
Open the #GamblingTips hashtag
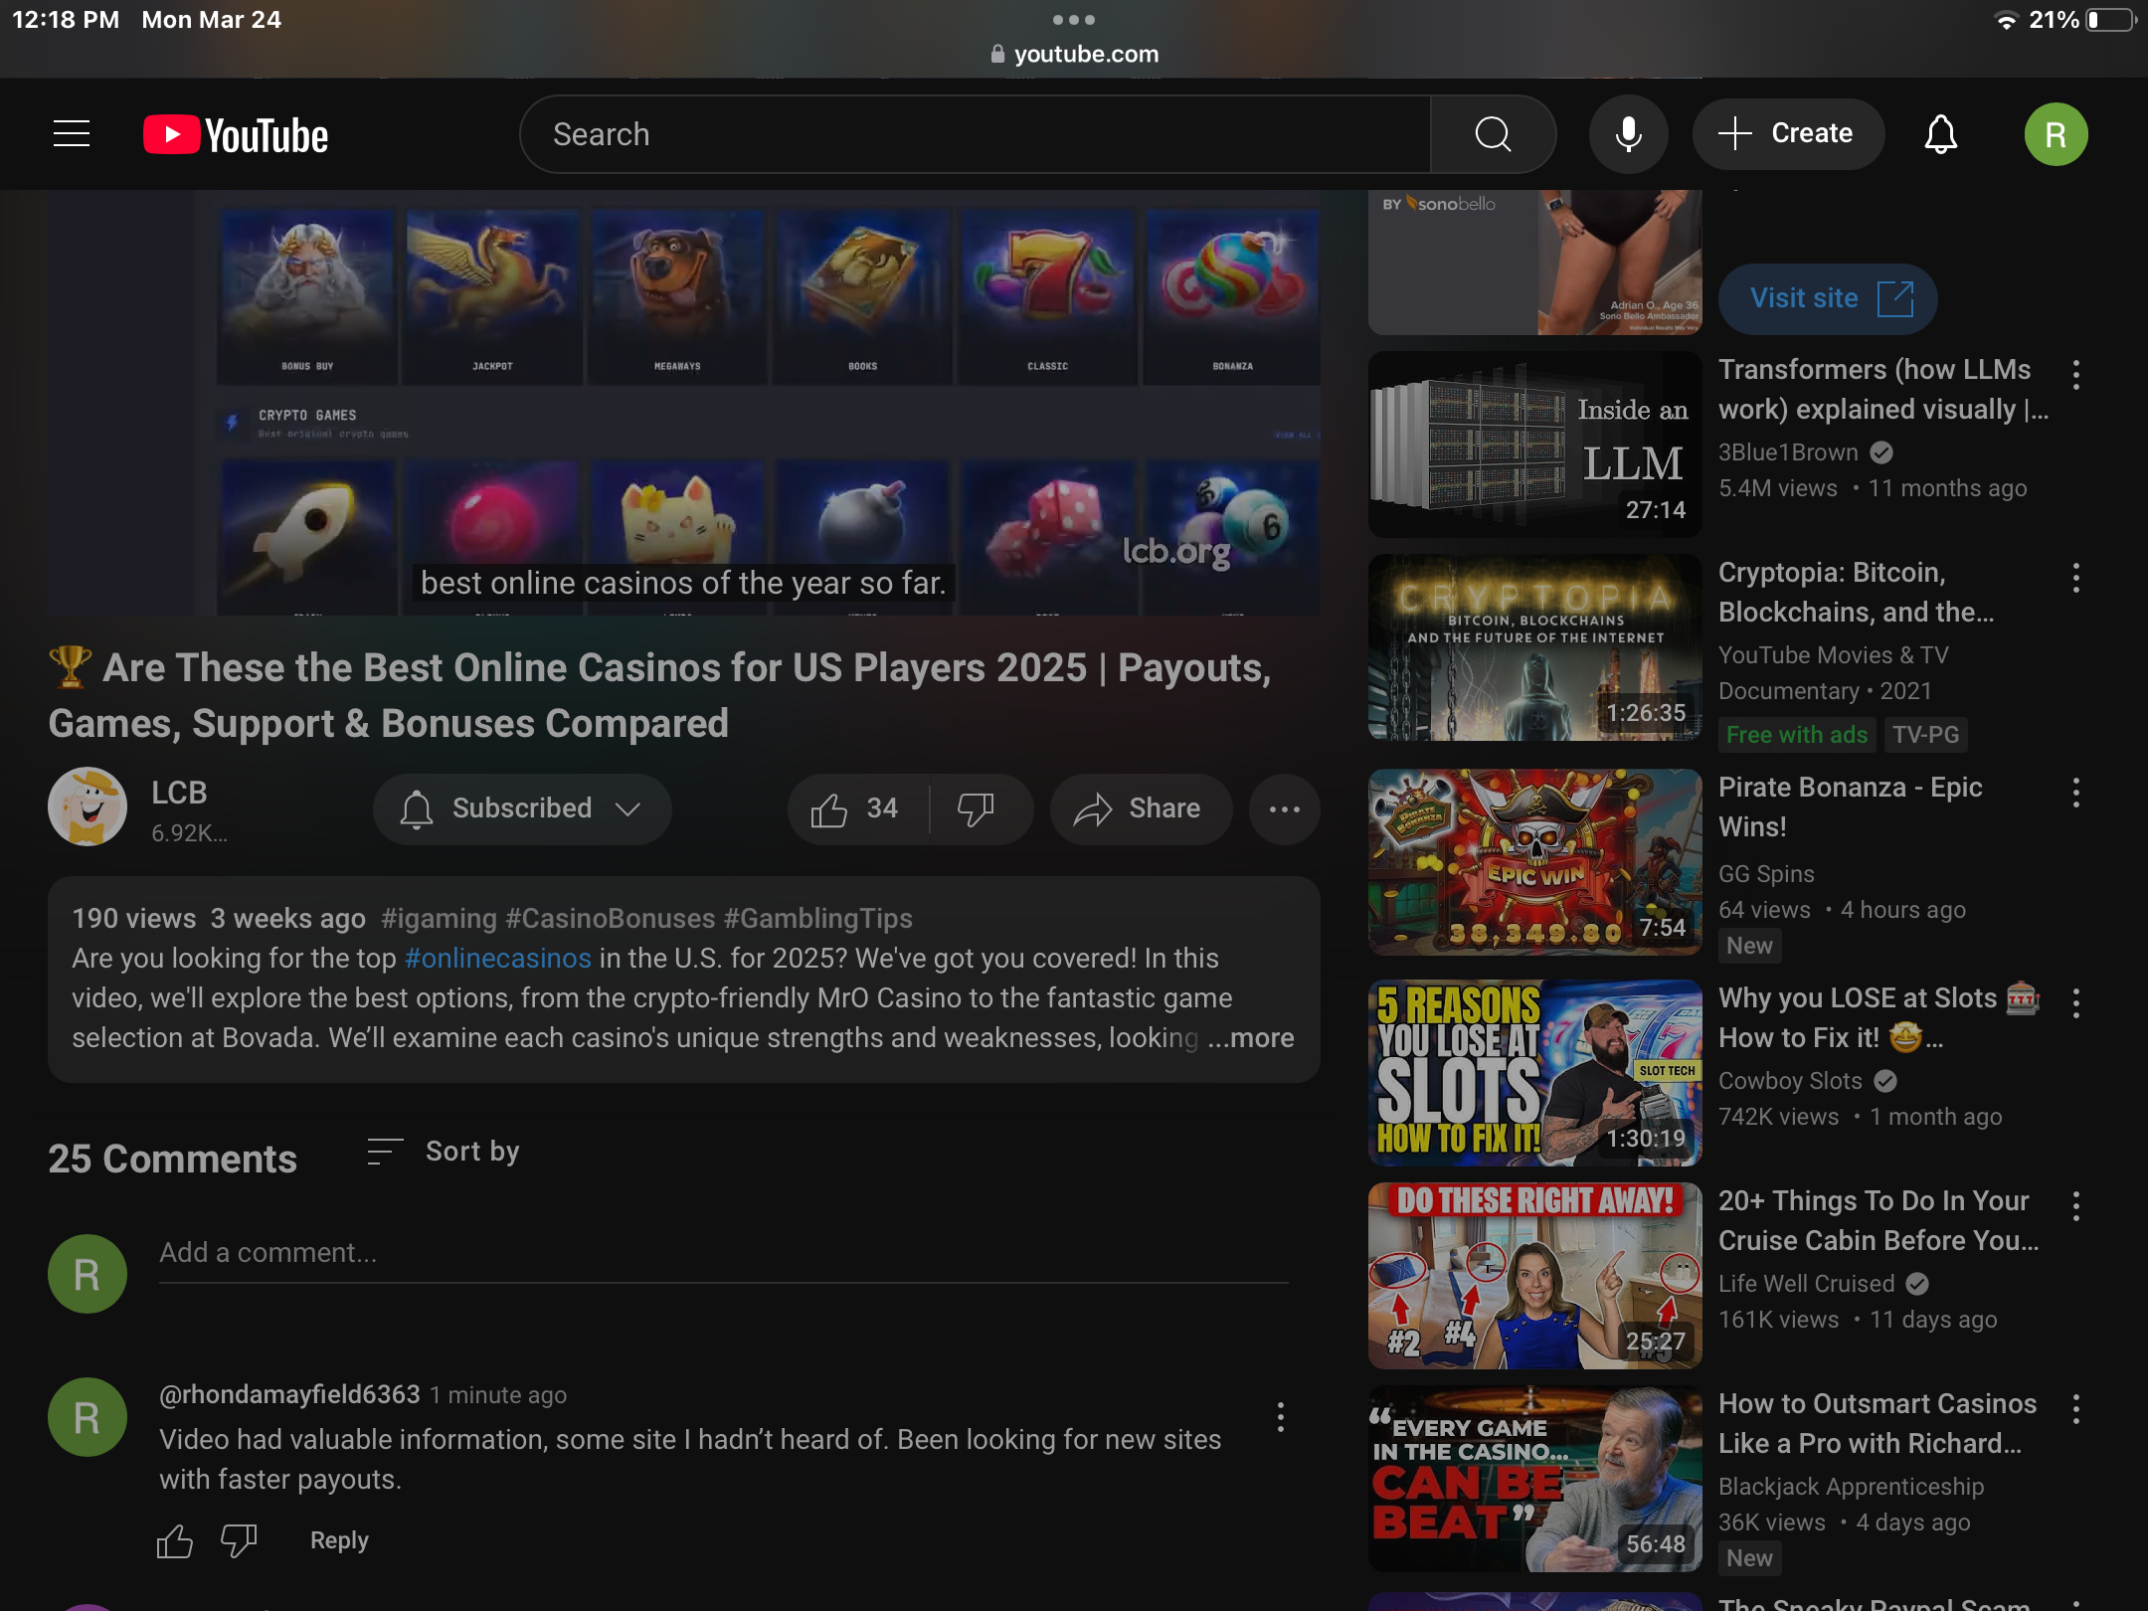tap(817, 919)
